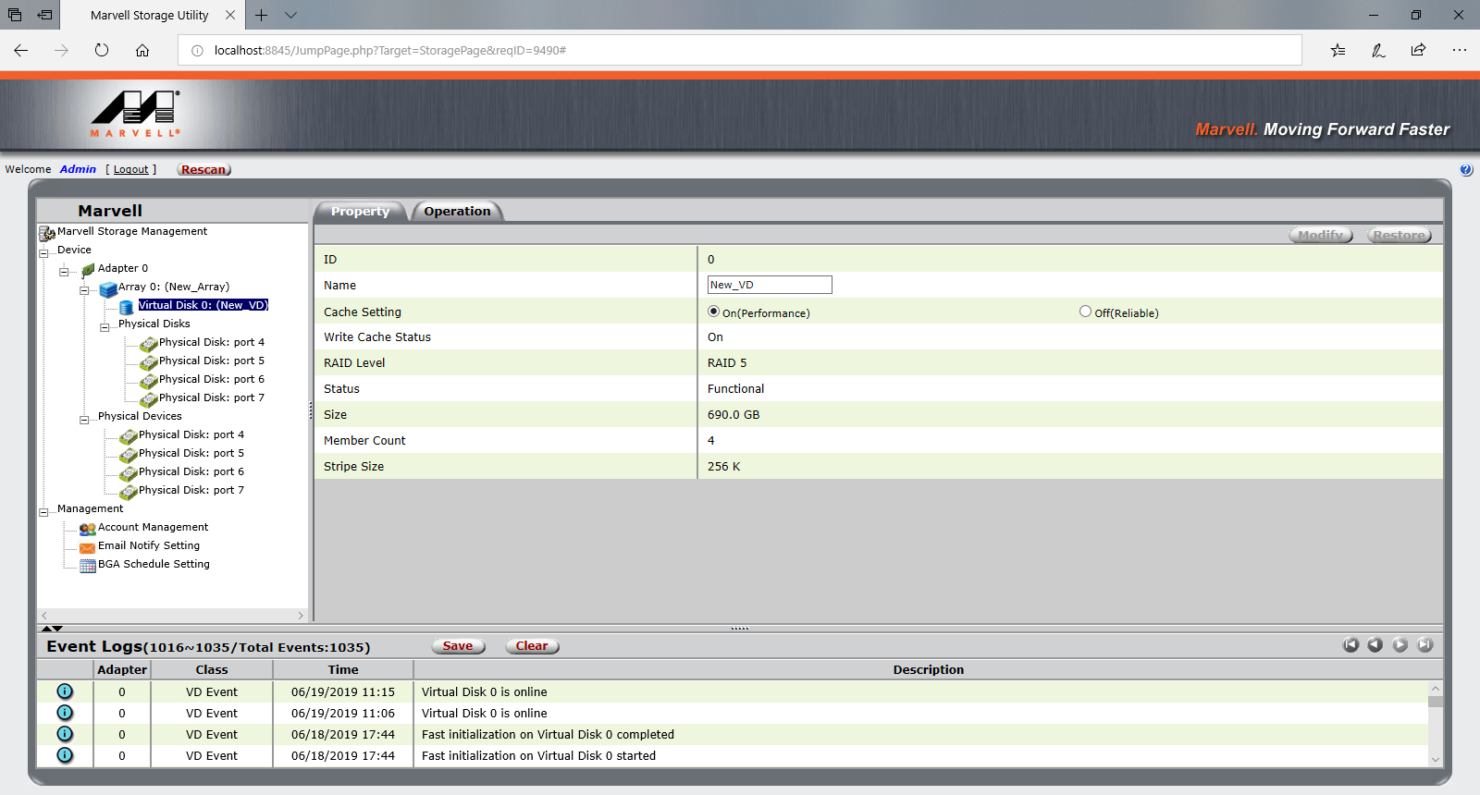1480x795 pixels.
Task: Click the Account Management users icon
Action: point(88,529)
